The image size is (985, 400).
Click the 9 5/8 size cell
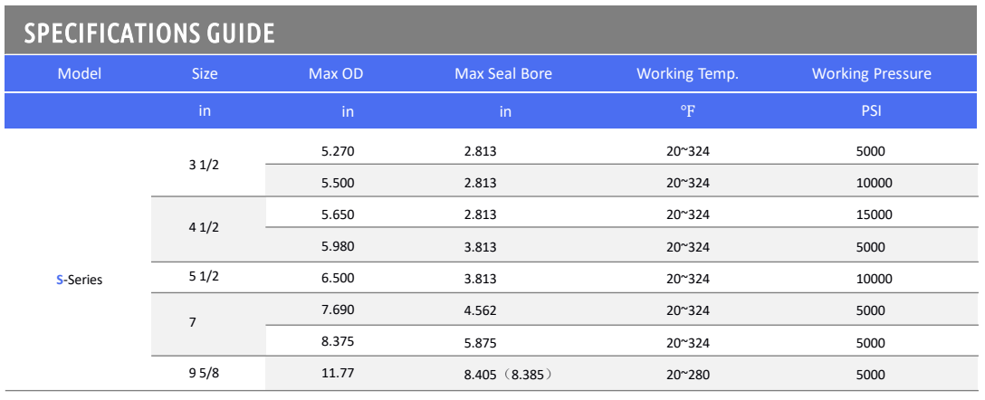(204, 372)
